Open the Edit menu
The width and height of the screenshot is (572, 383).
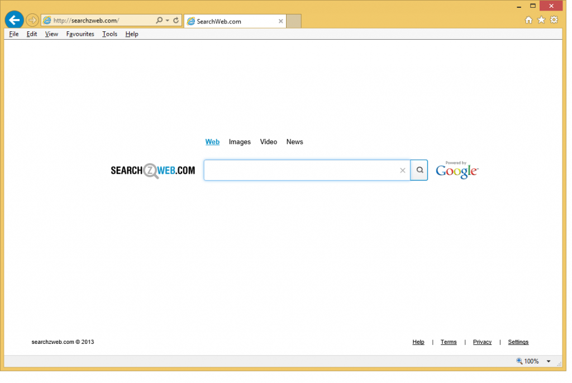pyautogui.click(x=32, y=34)
